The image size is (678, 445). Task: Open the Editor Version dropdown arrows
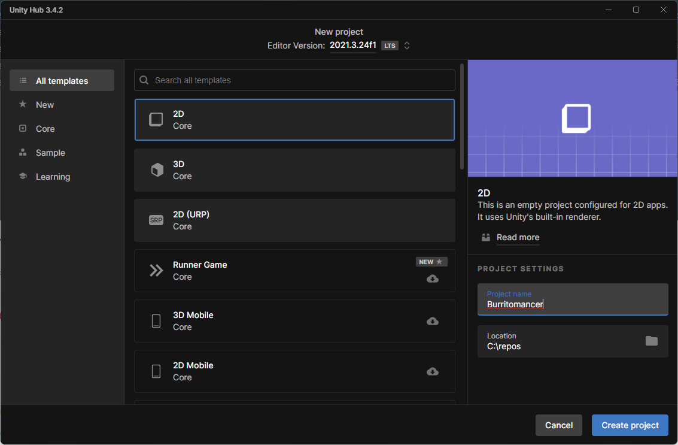point(407,46)
